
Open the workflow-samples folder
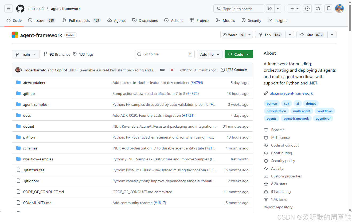tap(38, 159)
